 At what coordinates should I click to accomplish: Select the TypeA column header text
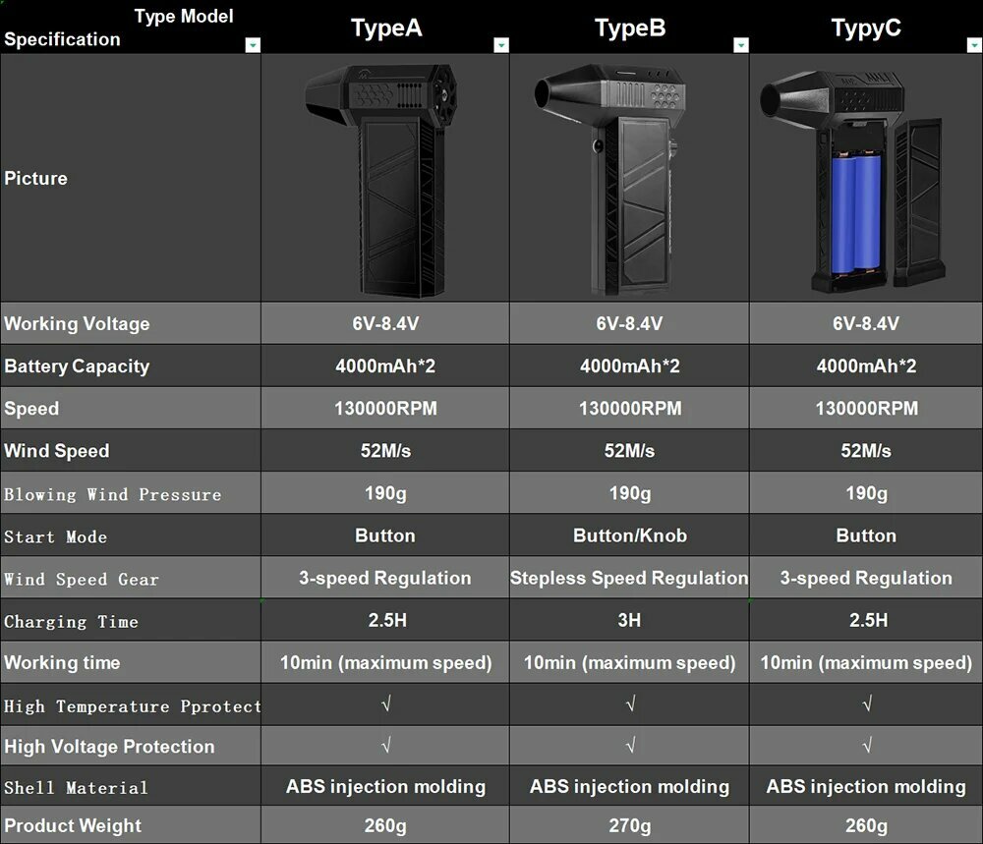386,28
